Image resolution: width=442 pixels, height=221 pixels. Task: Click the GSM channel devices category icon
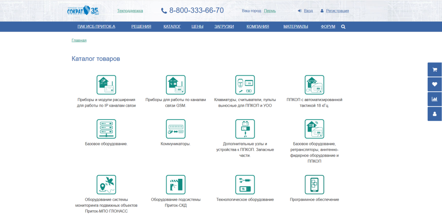[176, 85]
